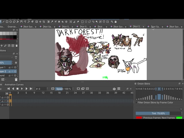Viewport: 184px width, 138px height.
Task: Select the Rectangle shape tool
Action: pos(7,22)
